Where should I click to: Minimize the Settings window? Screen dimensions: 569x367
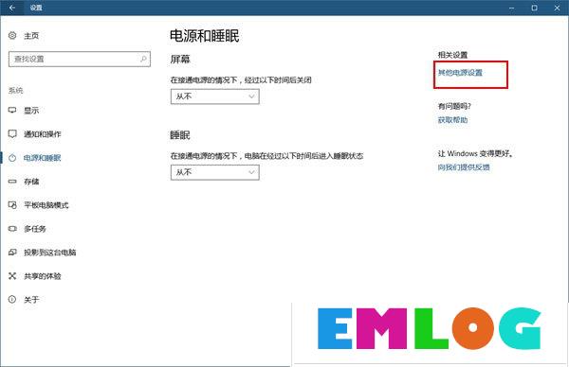pyautogui.click(x=512, y=8)
